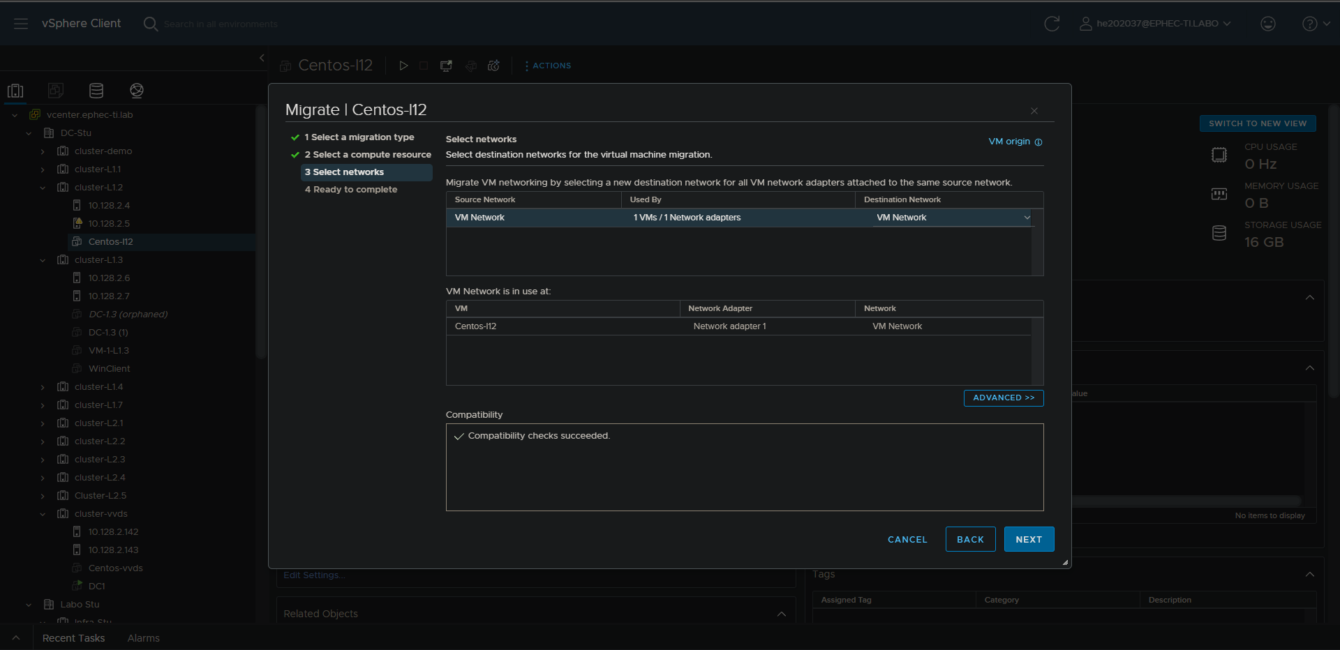
Task: Select the WinClient VM in the tree
Action: 109,369
